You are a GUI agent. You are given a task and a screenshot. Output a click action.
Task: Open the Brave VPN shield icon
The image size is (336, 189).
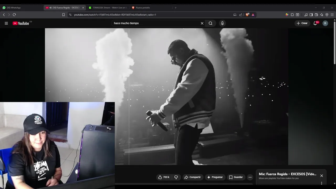[327, 15]
